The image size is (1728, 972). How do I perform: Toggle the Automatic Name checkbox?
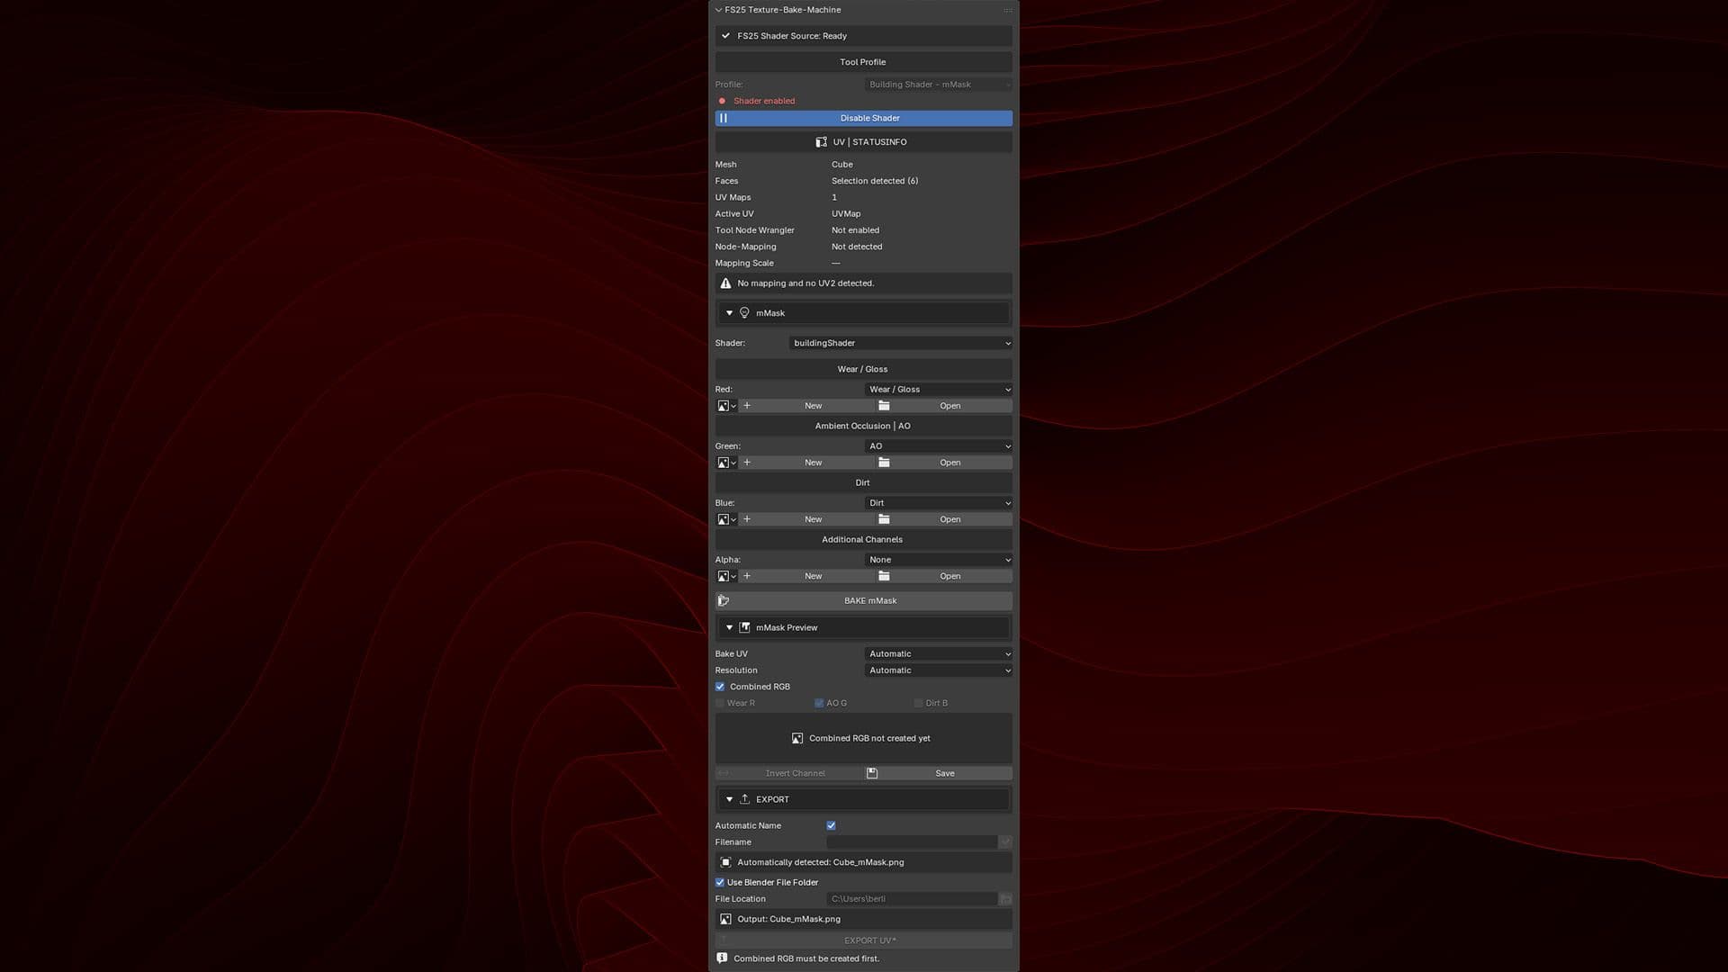831,825
